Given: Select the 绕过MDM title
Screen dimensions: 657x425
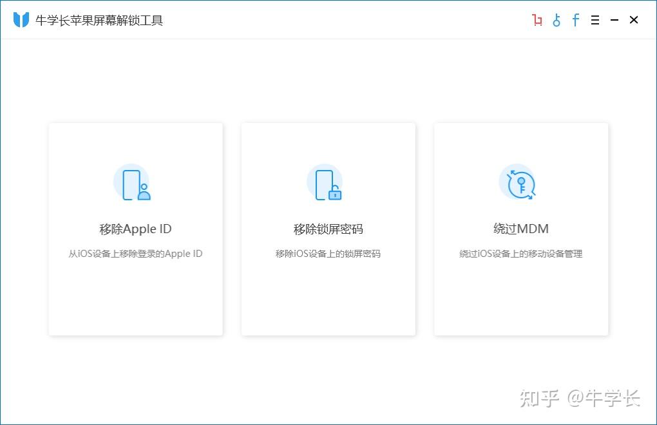Looking at the screenshot, I should (x=520, y=229).
